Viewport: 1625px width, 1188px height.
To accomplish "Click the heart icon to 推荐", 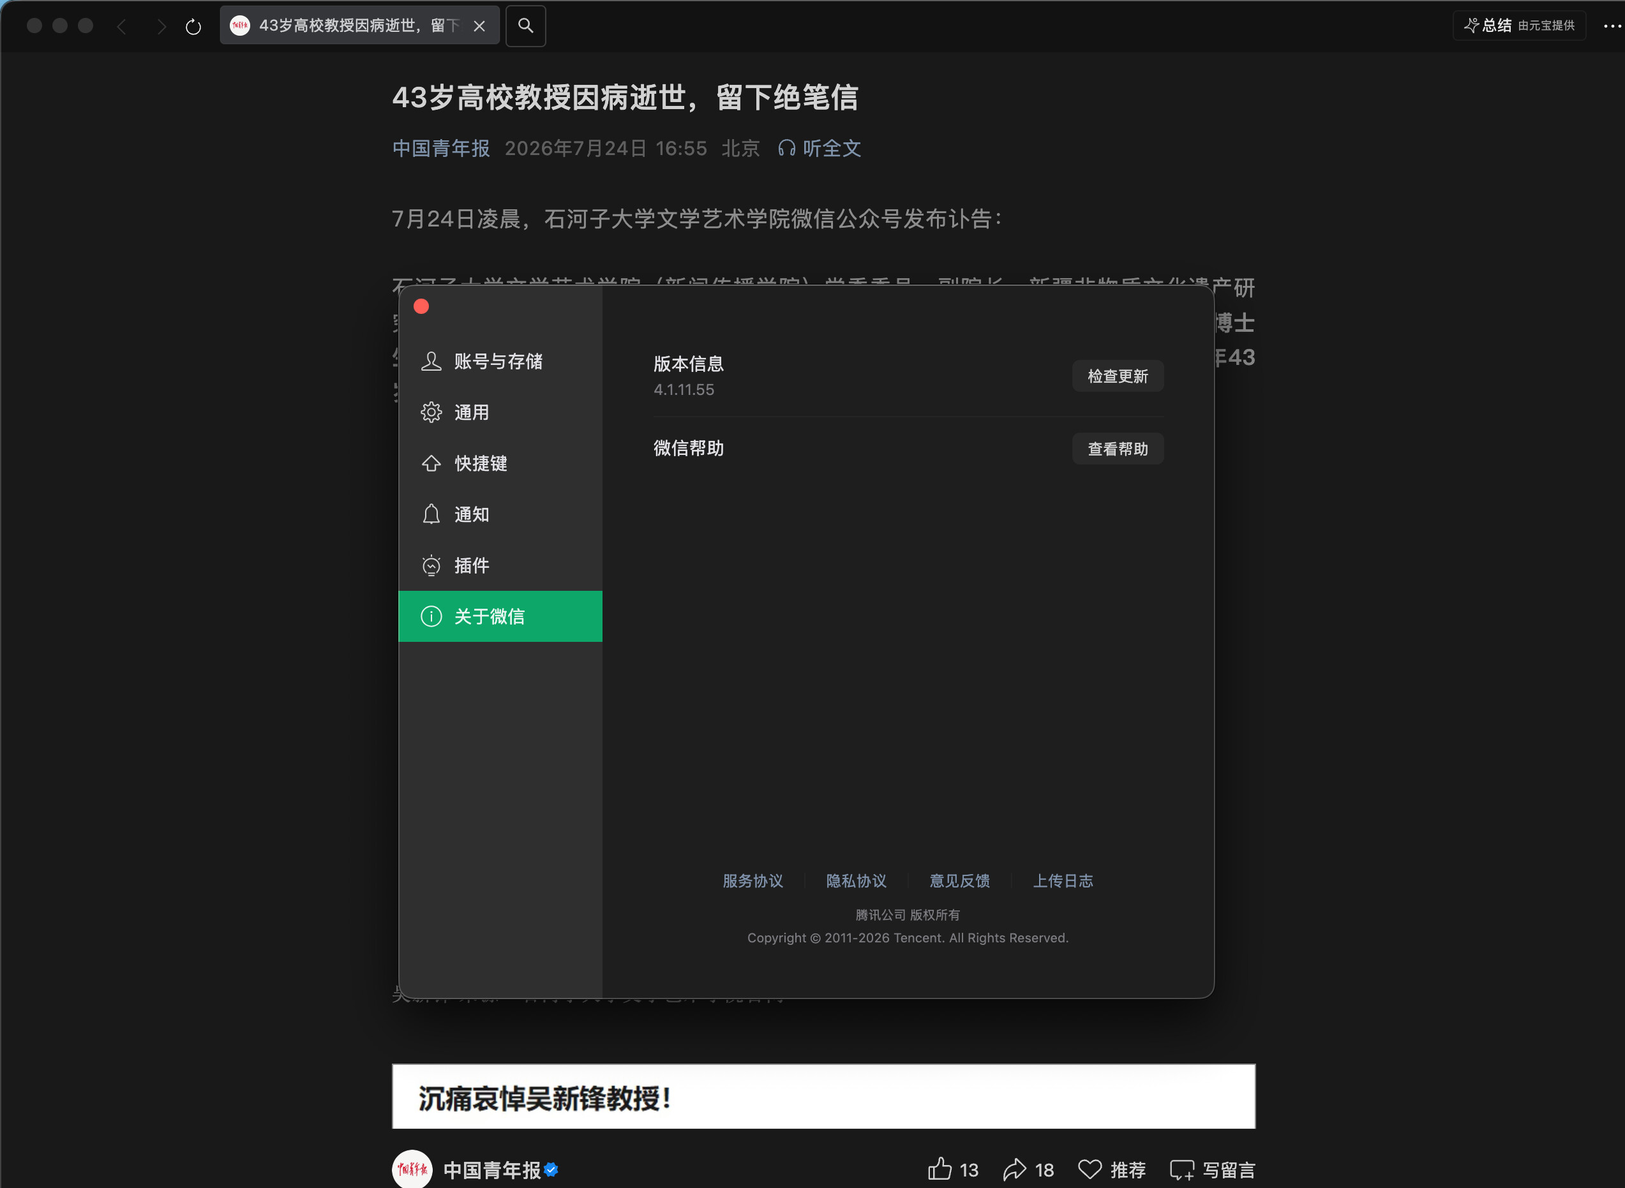I will click(1090, 1169).
